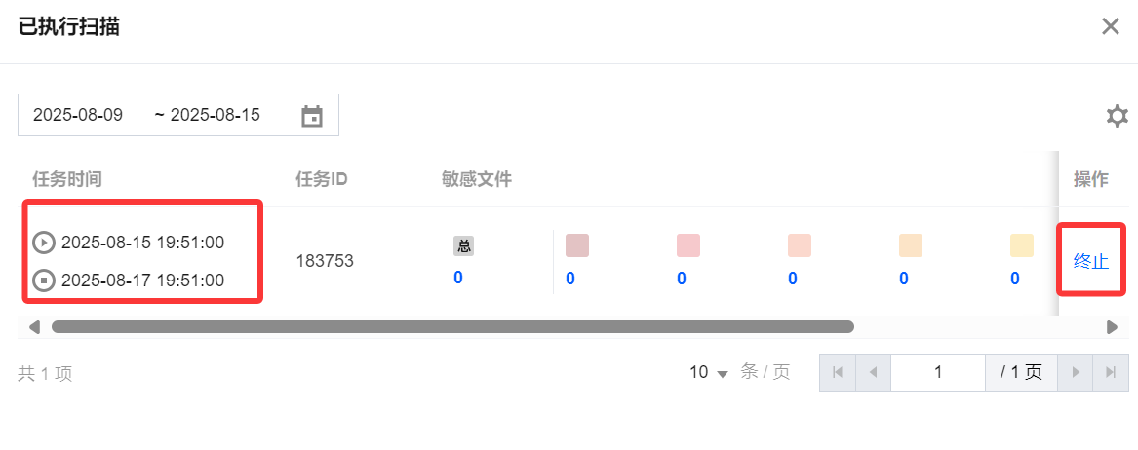Click the scrollbar's right arrow
The width and height of the screenshot is (1138, 450).
click(x=1112, y=327)
